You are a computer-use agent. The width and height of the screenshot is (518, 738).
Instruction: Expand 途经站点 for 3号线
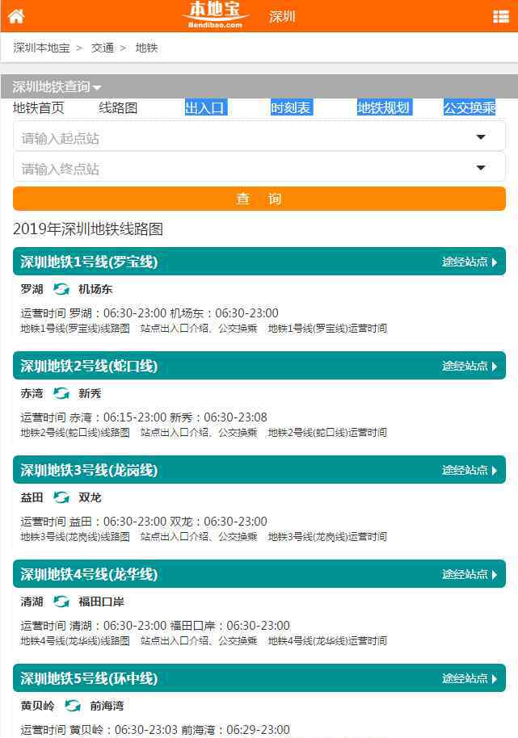[469, 470]
